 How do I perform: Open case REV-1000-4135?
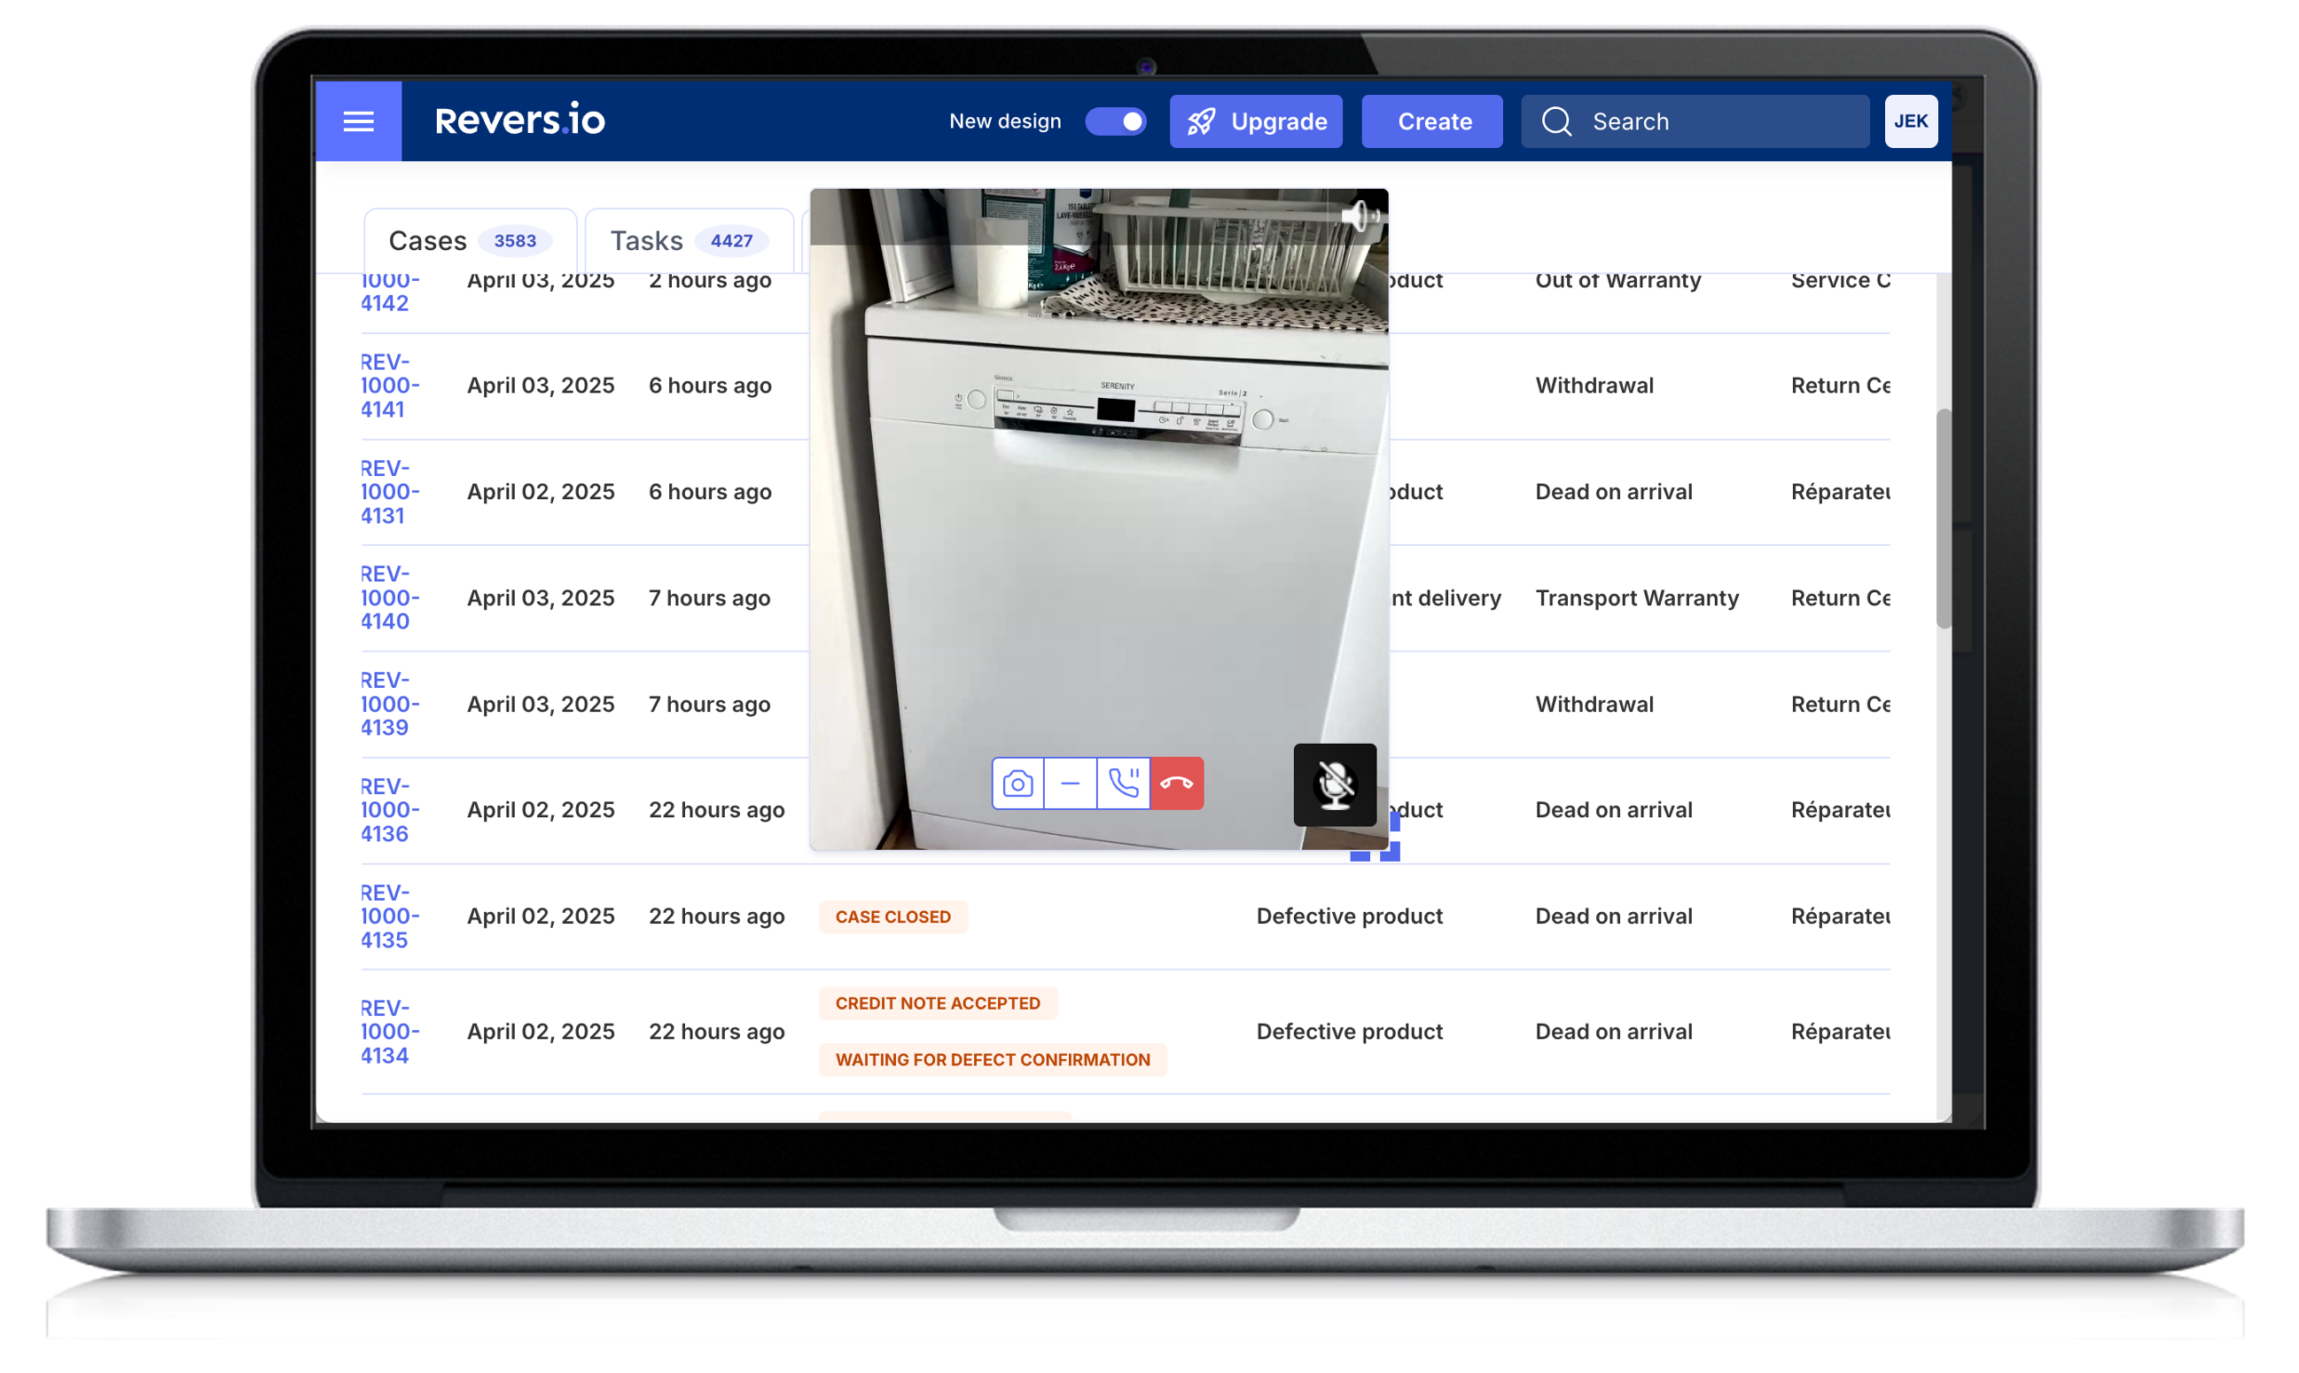pos(388,916)
